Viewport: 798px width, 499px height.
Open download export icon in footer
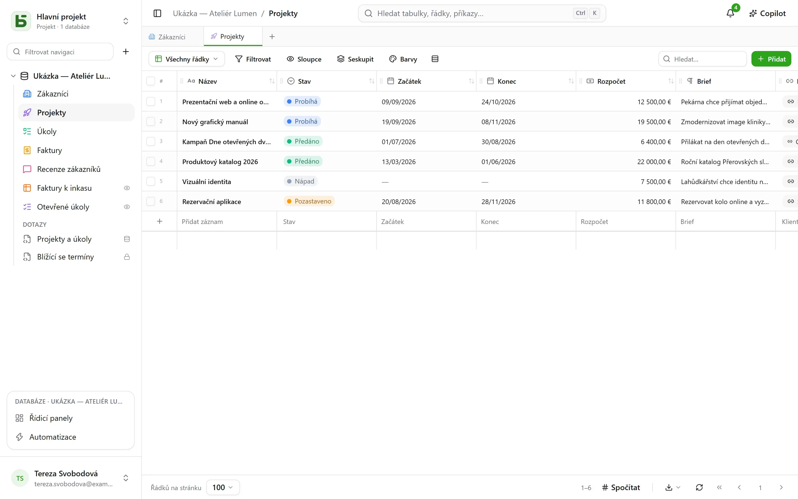coord(669,487)
